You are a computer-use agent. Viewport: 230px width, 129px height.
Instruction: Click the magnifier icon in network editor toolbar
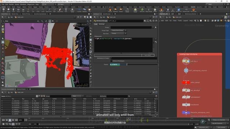click(x=226, y=21)
